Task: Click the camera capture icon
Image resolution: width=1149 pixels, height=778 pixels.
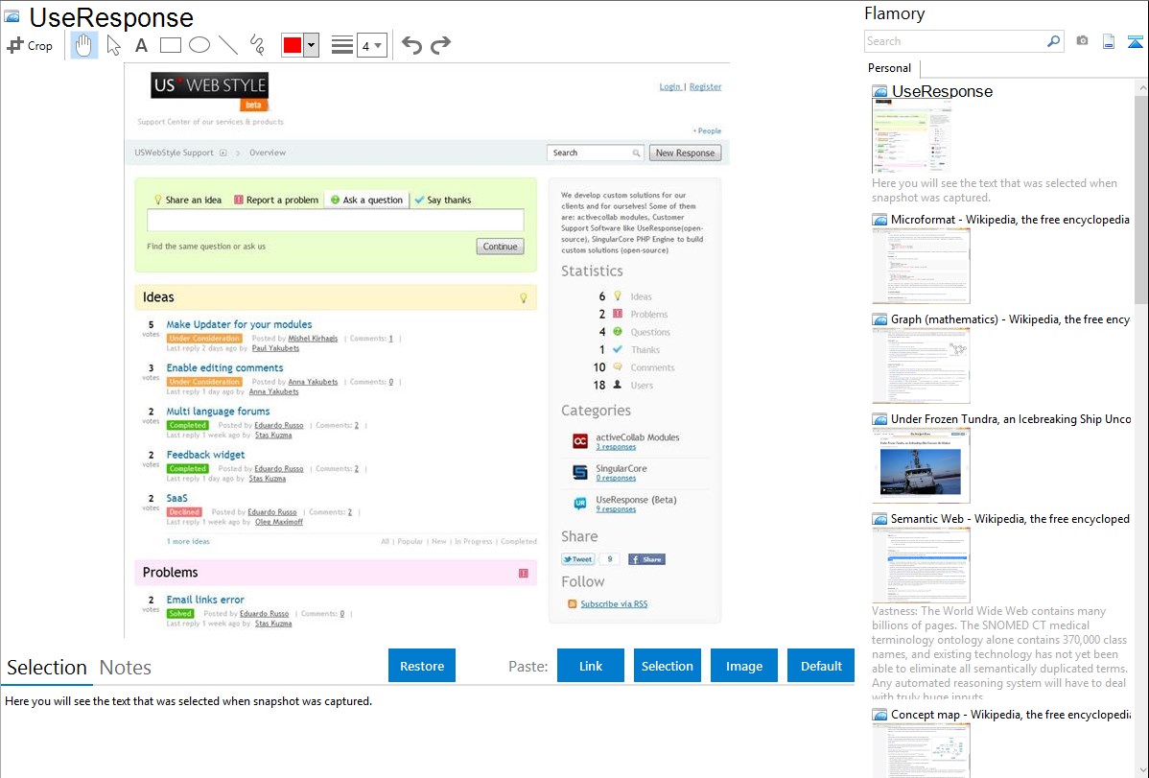Action: pos(1082,41)
